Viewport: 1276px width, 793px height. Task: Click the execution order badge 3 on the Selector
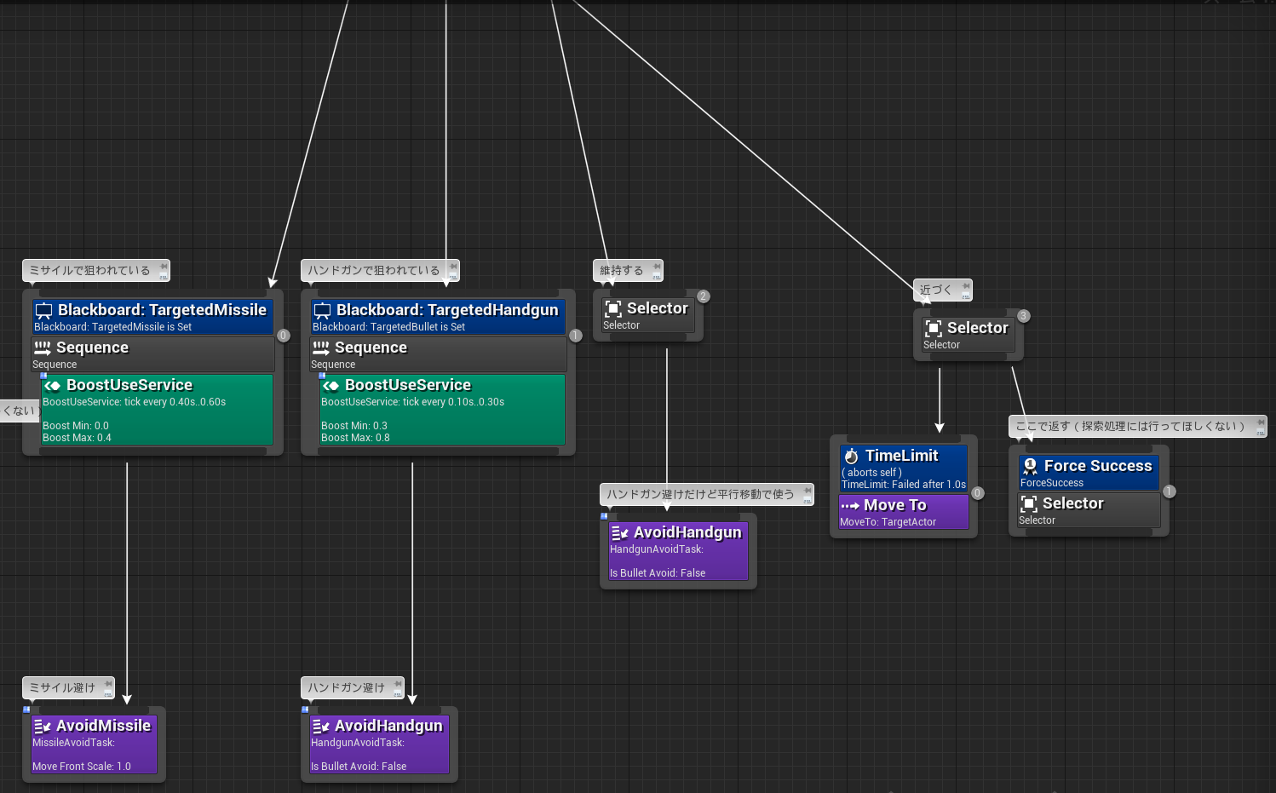(x=1022, y=315)
